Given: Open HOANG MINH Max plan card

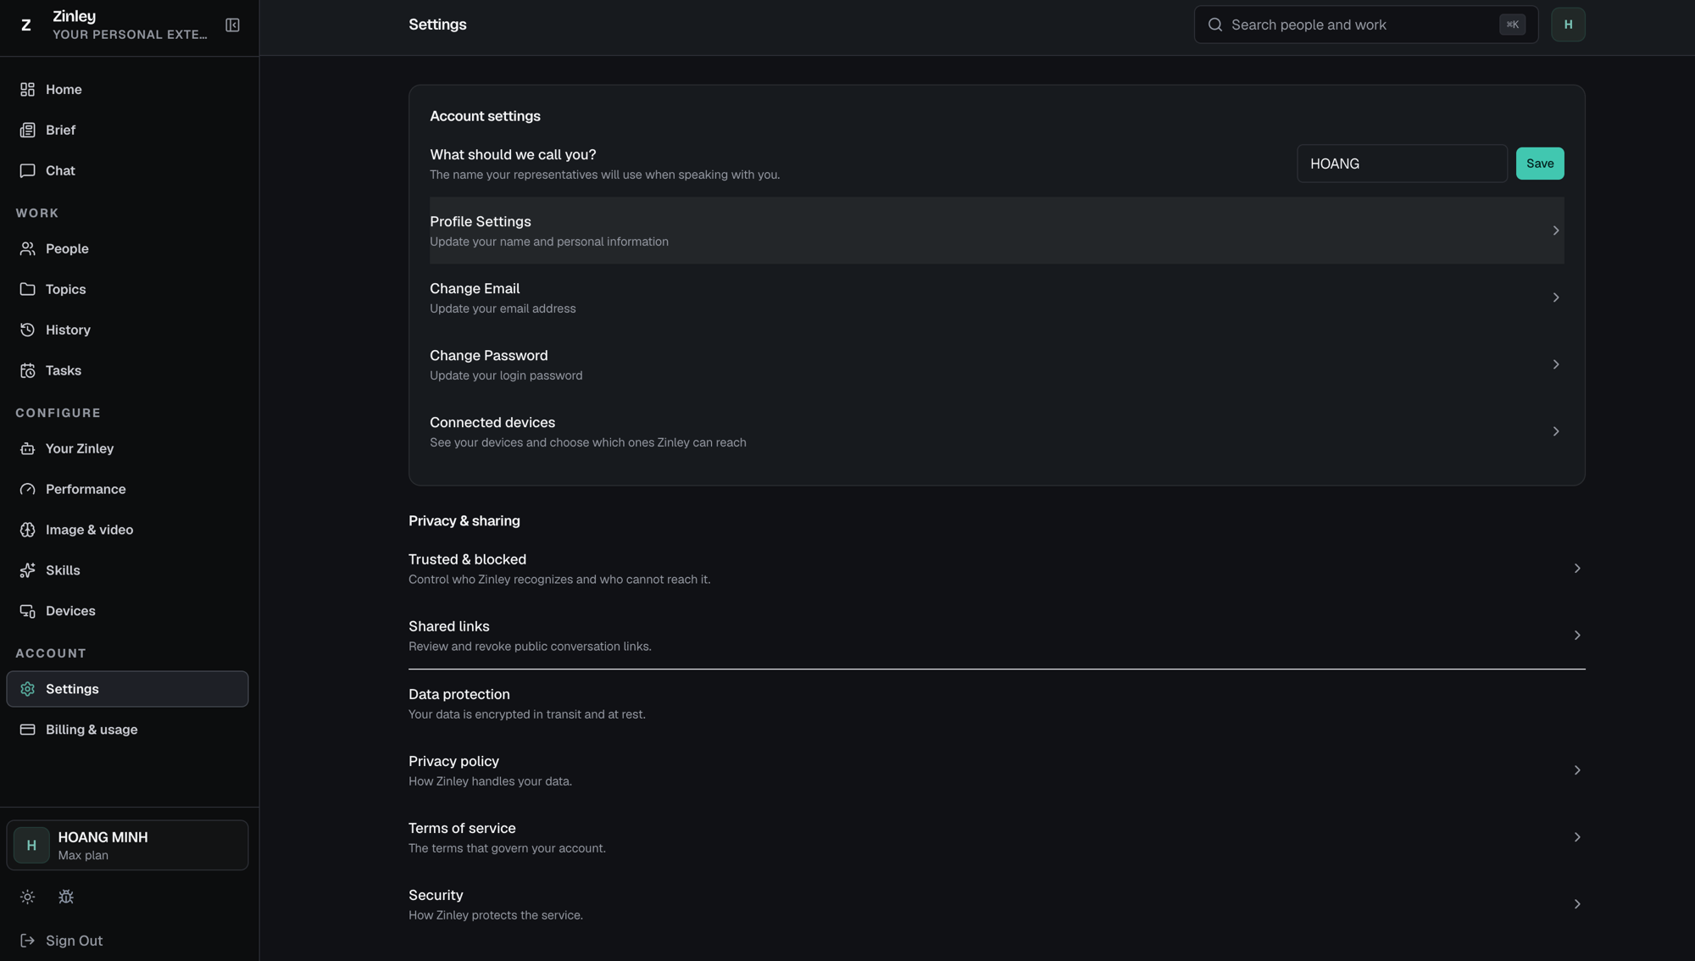Looking at the screenshot, I should coord(127,845).
